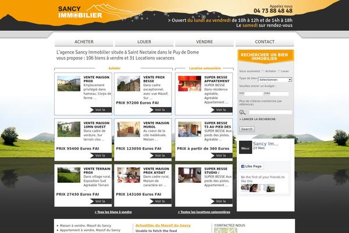Open the Super Besse T3 thumbnail

[190, 129]
